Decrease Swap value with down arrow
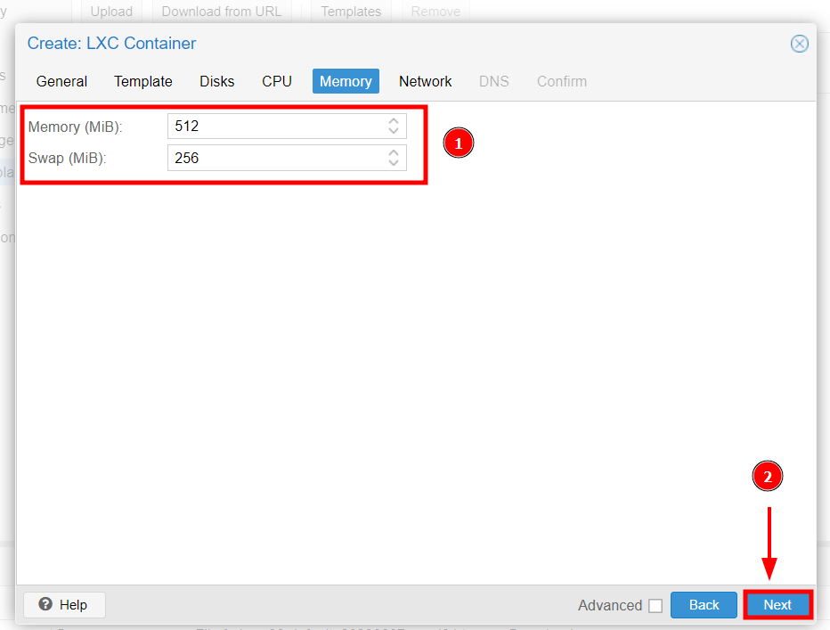The width and height of the screenshot is (830, 630). 394,164
